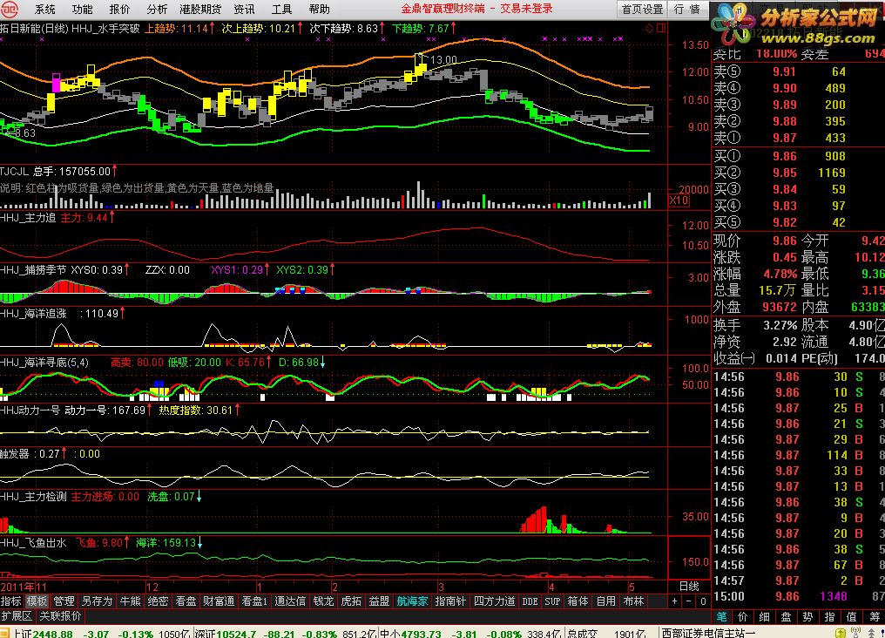Switch to the 笔 tab in right panel
The width and height of the screenshot is (885, 638).
721,616
